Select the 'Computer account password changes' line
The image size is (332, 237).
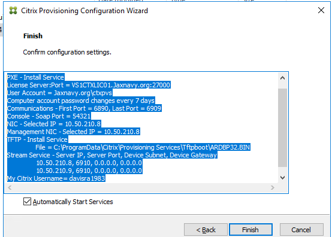point(81,101)
